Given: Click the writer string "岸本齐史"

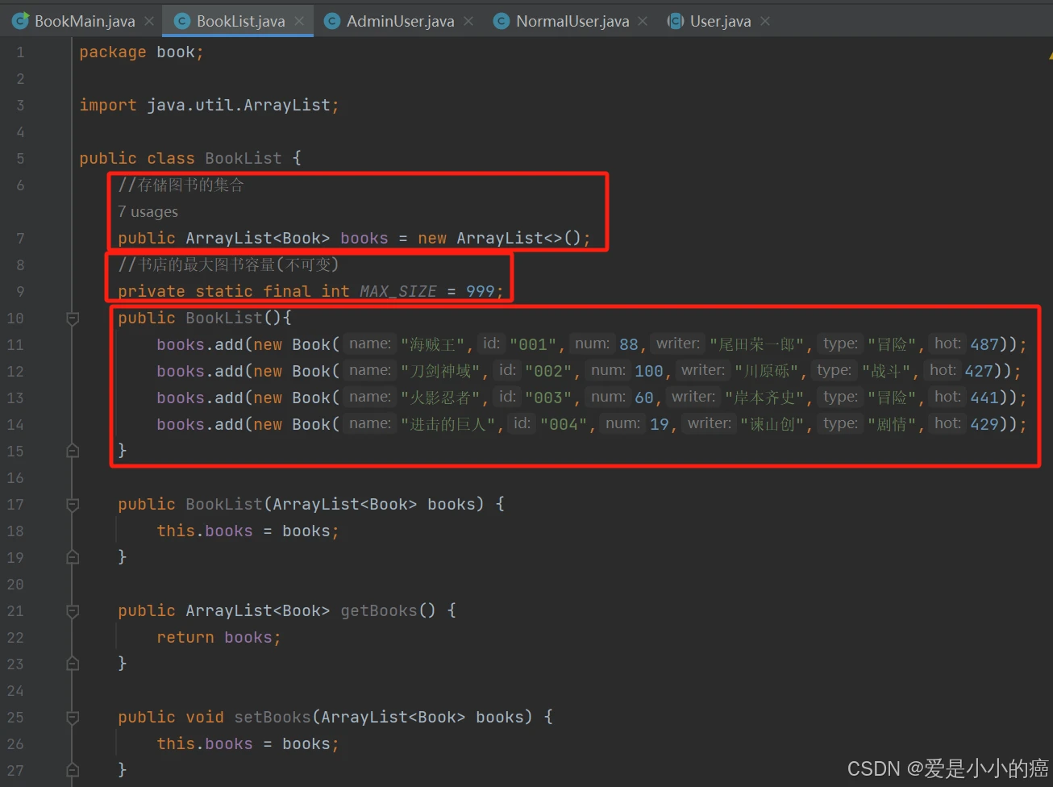Looking at the screenshot, I should coord(764,398).
